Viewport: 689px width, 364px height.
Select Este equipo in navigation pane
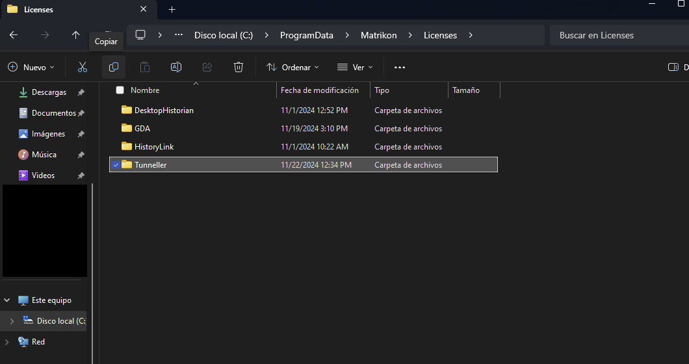coord(51,300)
